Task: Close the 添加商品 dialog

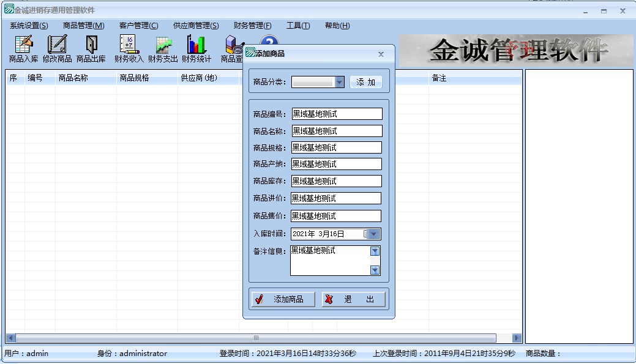Action: coord(381,54)
